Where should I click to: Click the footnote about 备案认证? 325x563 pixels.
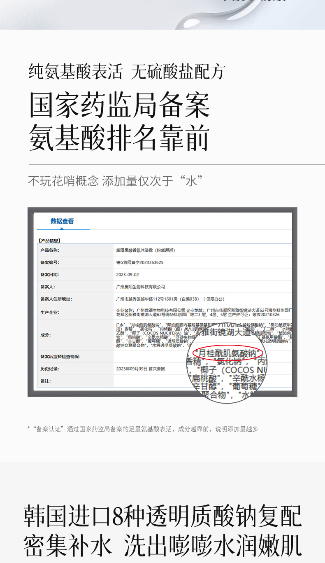click(x=143, y=429)
